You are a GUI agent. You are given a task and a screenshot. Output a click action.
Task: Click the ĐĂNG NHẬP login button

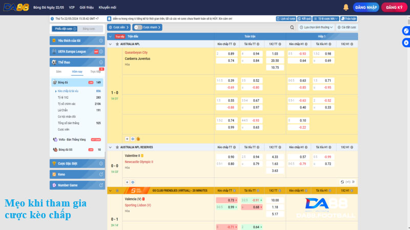(x=366, y=7)
